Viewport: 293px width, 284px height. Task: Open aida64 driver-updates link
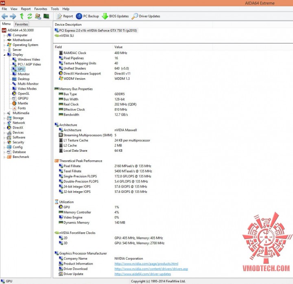[x=142, y=274]
